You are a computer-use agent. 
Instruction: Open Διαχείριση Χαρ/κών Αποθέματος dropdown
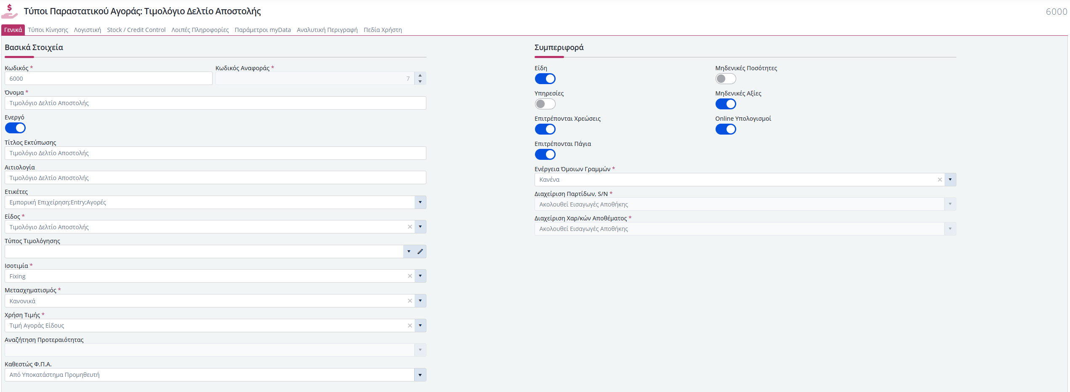950,229
